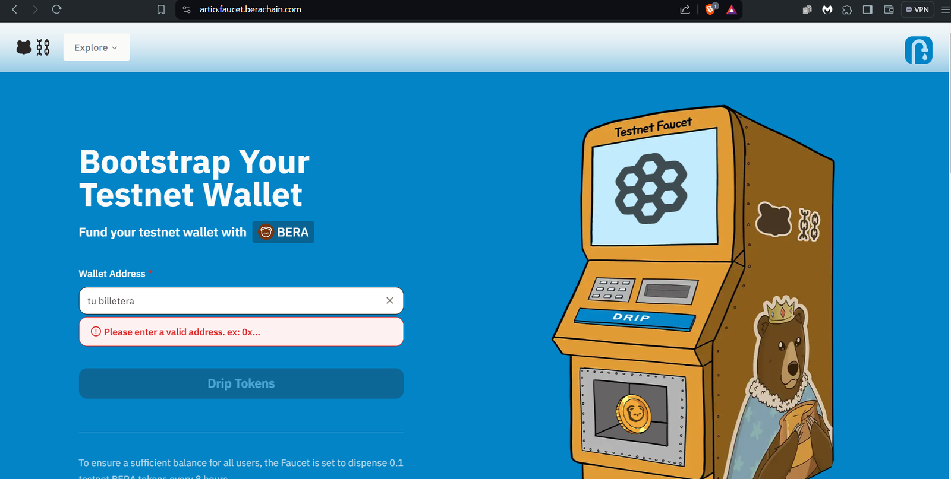
Task: Reload the faucet page
Action: click(x=56, y=9)
